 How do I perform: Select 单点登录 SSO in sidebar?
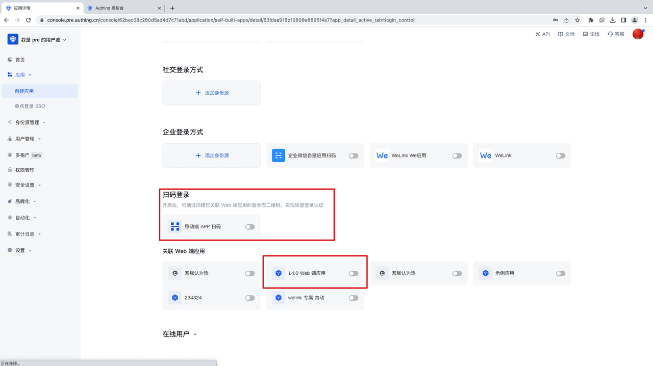click(x=30, y=106)
